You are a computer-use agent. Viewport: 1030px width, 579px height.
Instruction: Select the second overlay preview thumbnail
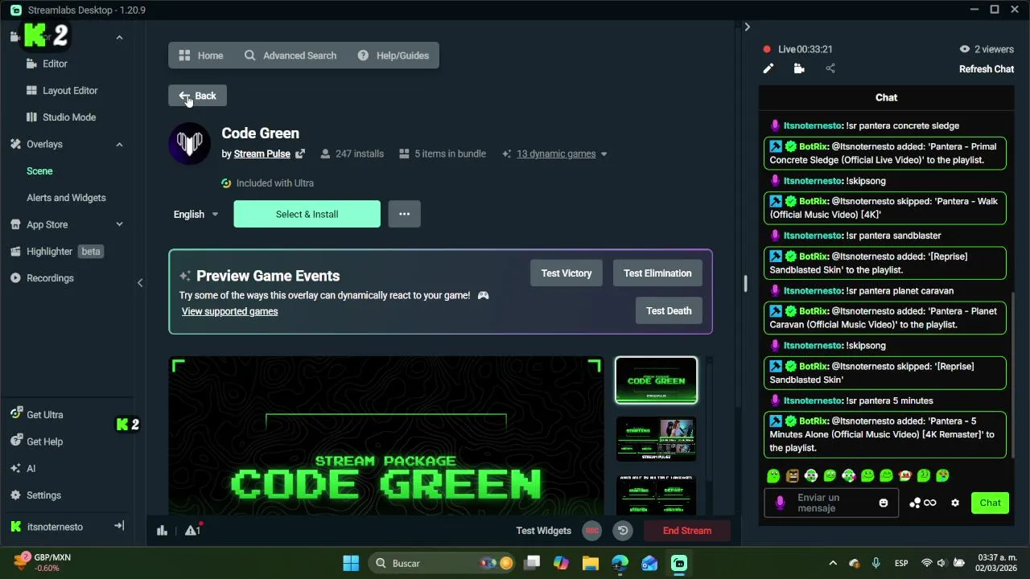[x=656, y=439]
